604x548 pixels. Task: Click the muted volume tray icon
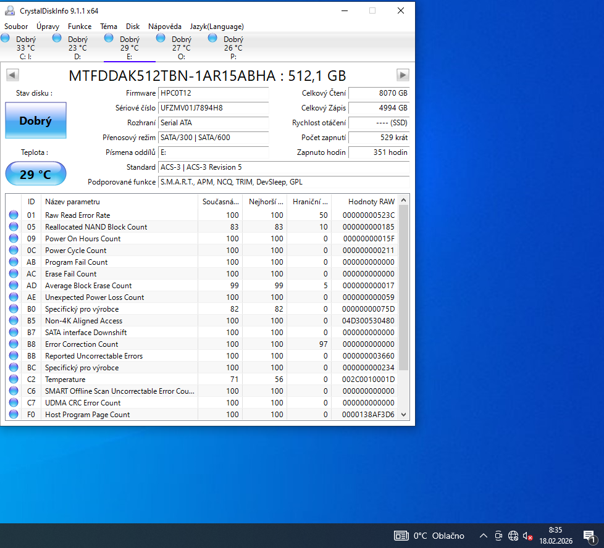click(527, 536)
